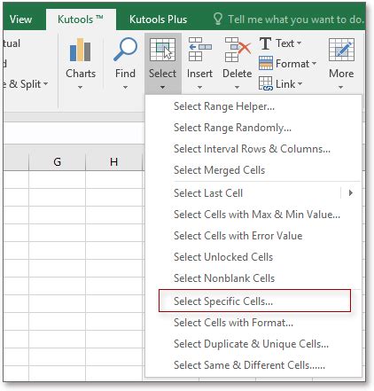Click the Link chain icon
The width and height of the screenshot is (374, 391).
point(266,83)
